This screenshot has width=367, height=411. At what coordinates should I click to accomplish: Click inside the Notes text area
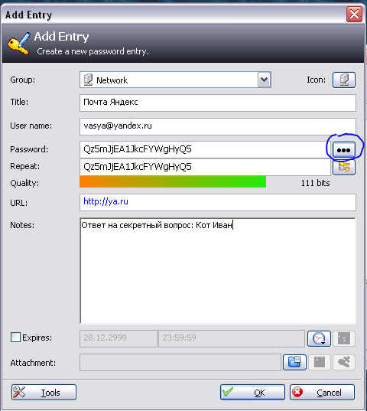click(x=218, y=270)
